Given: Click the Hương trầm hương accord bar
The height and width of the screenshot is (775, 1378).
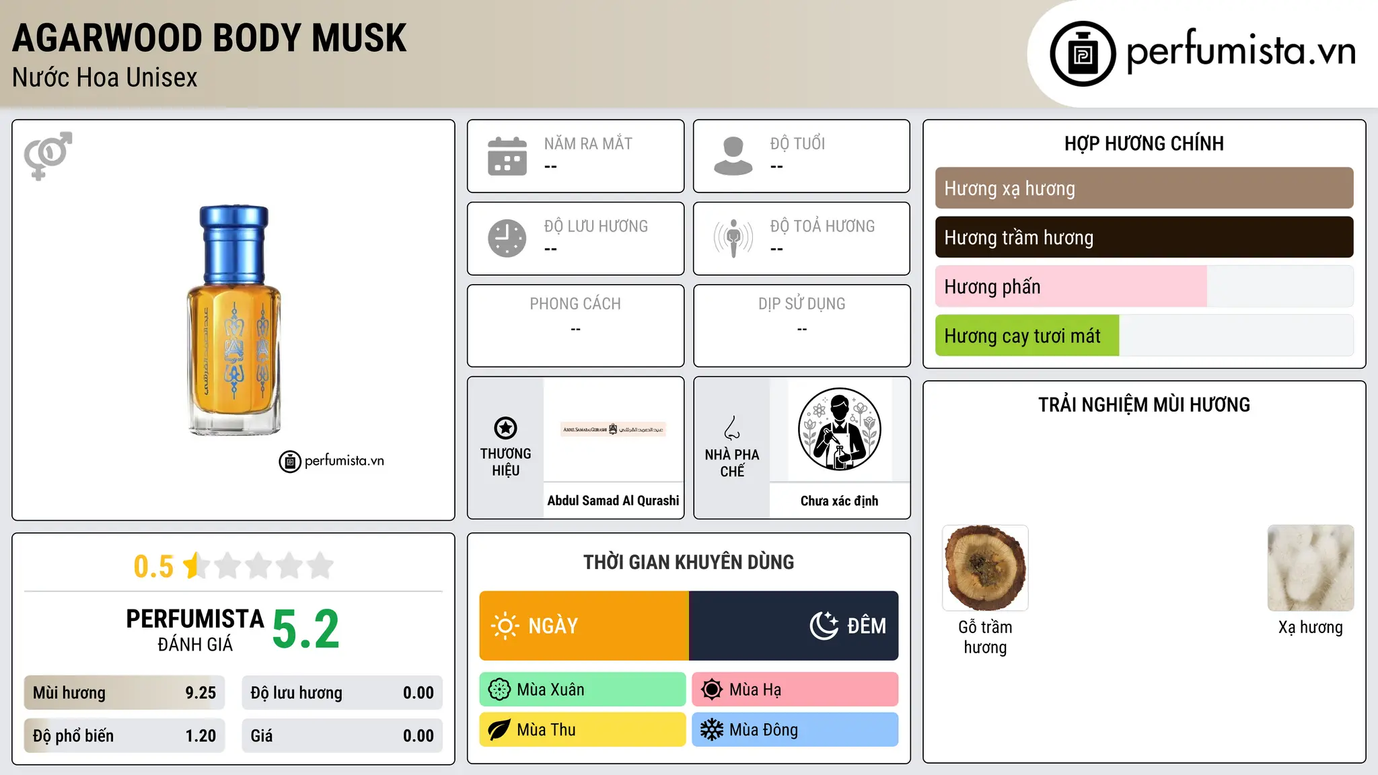Looking at the screenshot, I should click(1145, 237).
